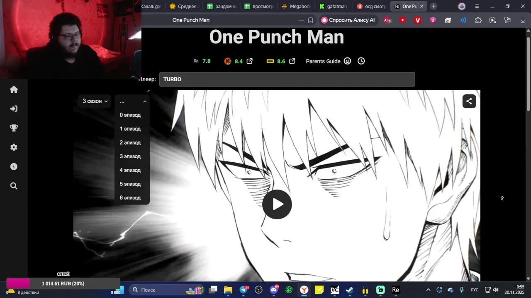531x298 pixels.
Task: Open a new browser tab
Action: 434,6
